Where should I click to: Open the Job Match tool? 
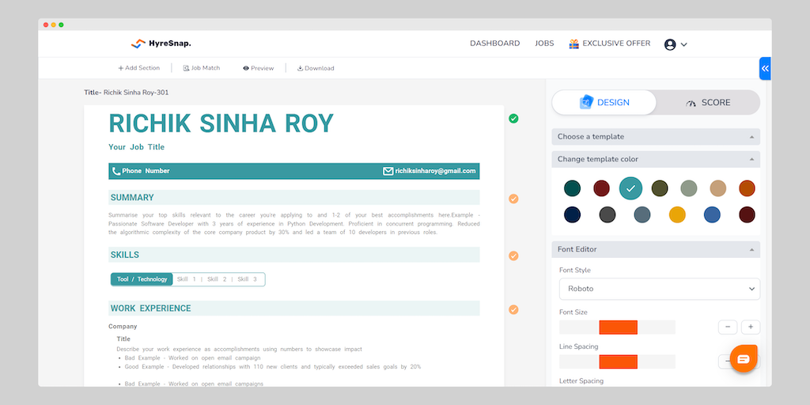202,68
